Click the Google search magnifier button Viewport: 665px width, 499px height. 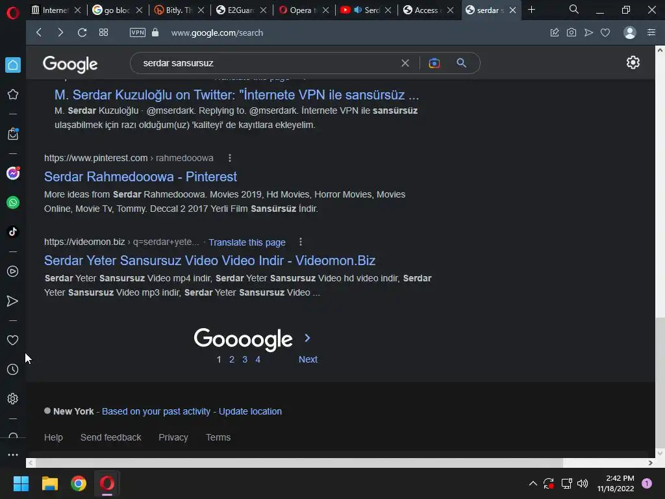462,63
